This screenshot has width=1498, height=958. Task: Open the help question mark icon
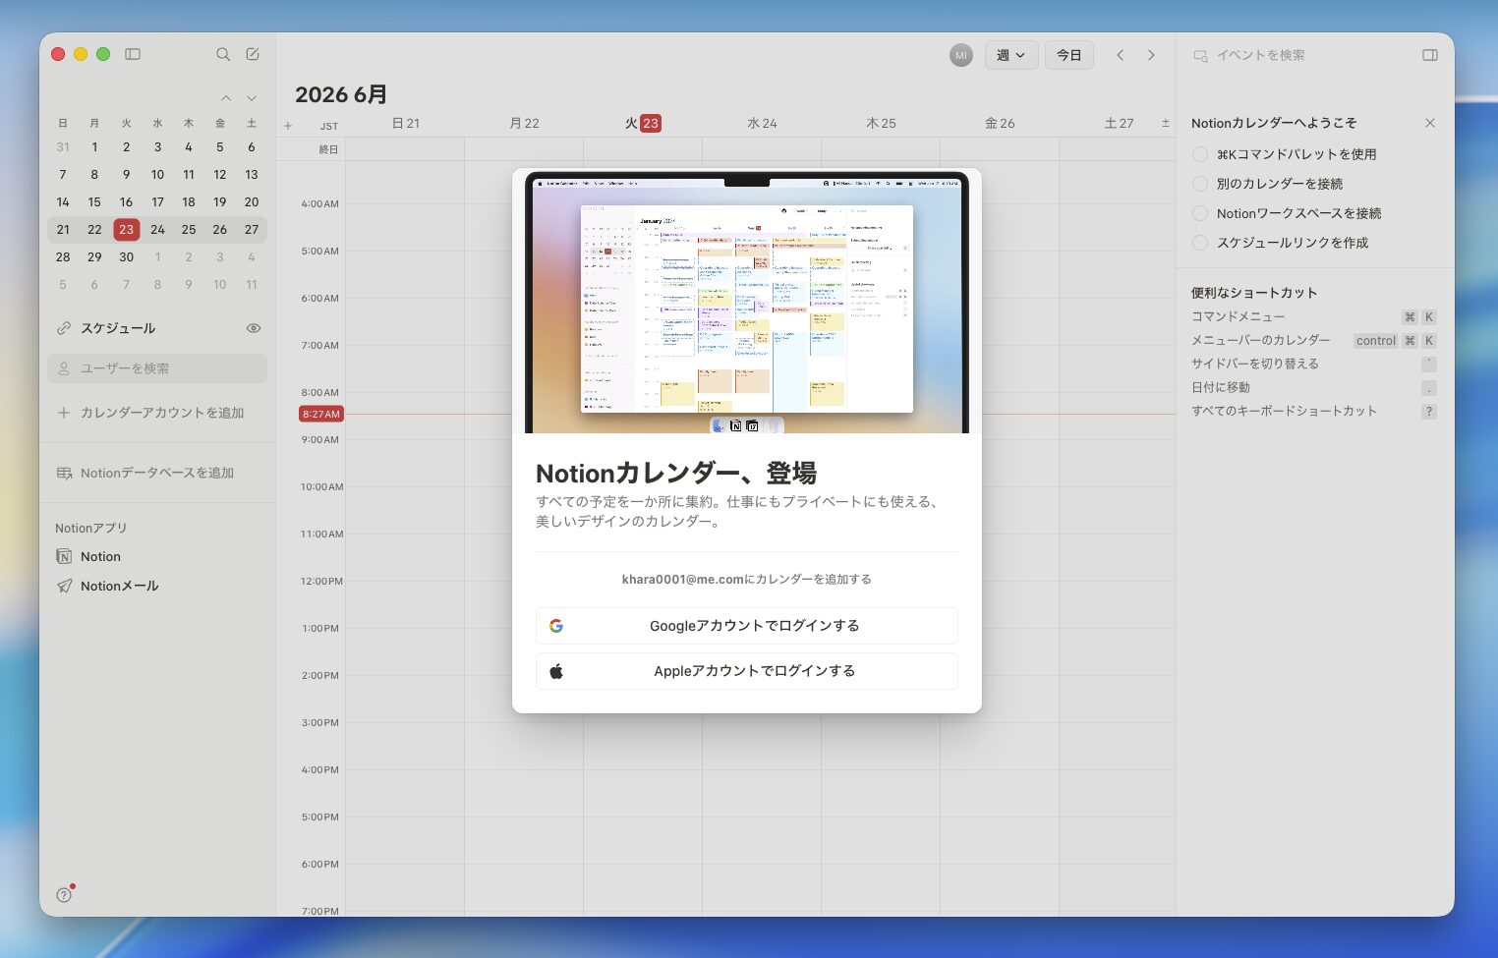coord(64,895)
